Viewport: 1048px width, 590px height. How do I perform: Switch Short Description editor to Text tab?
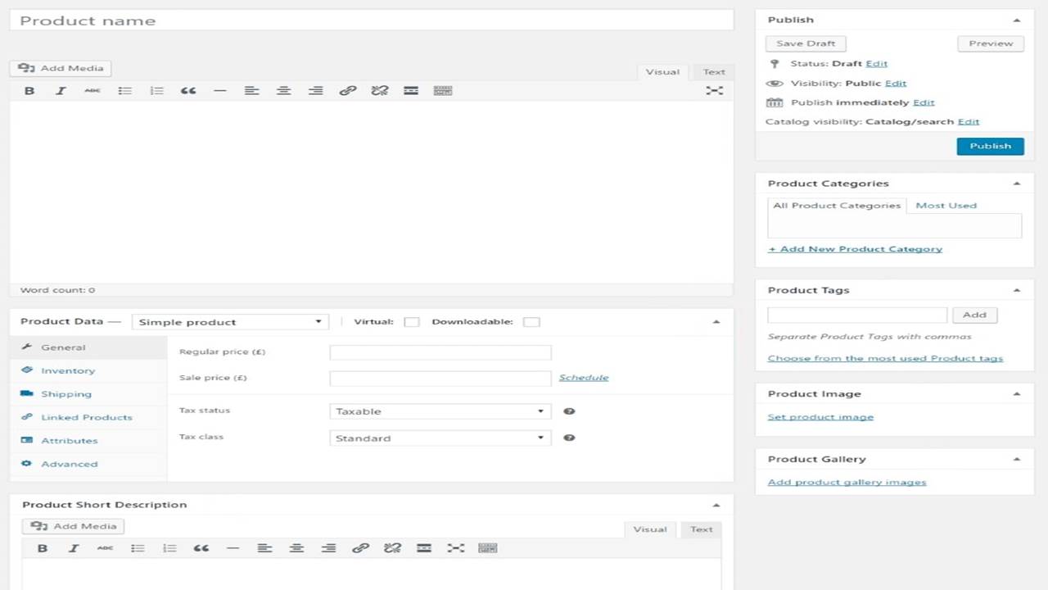click(x=701, y=529)
